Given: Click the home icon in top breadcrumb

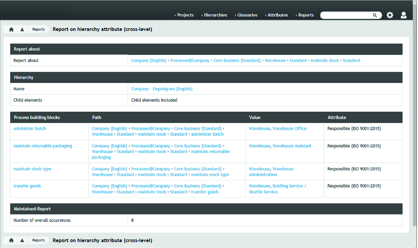Looking at the screenshot, I should click(11, 29).
